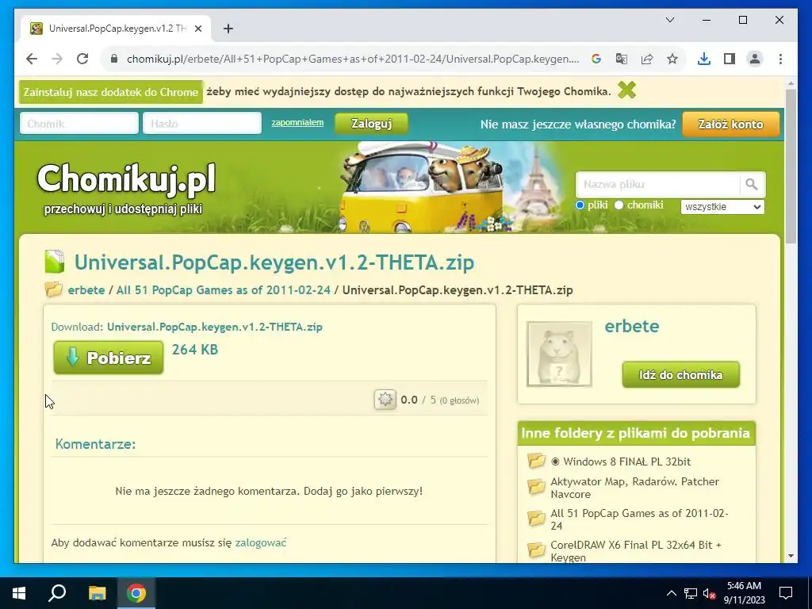Click folder icon beside Aktywator Map, Radarów
Screen dimensions: 812x609
[x=537, y=486]
